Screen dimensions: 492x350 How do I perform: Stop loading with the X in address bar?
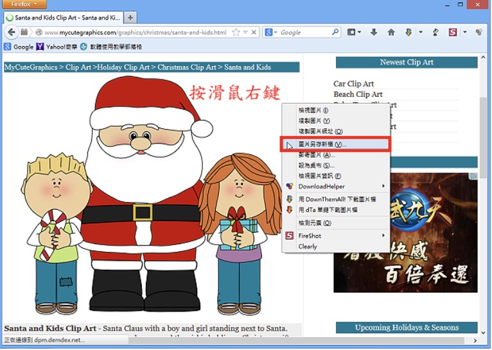click(254, 32)
